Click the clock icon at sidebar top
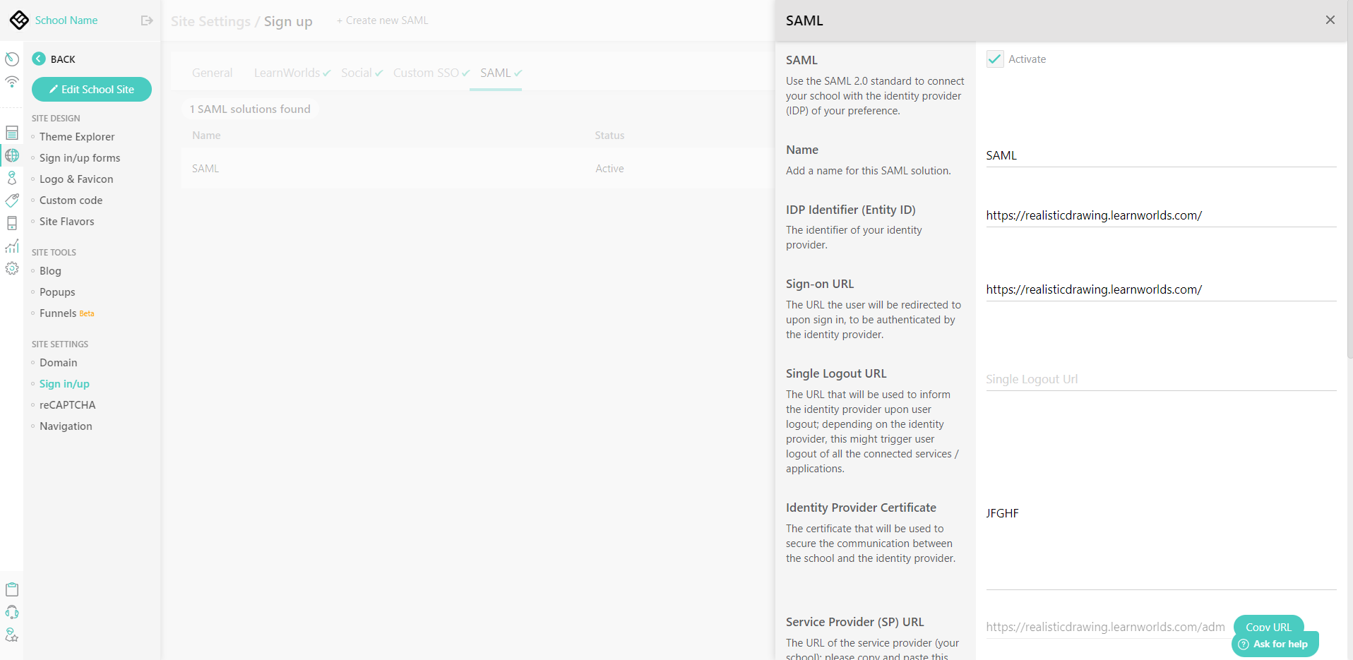 (x=12, y=59)
